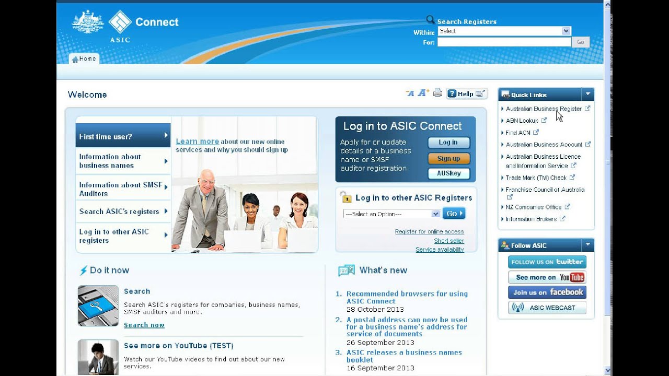Viewport: 669px width, 376px height.
Task: Click the What's new speech bubble icon
Action: (x=347, y=271)
